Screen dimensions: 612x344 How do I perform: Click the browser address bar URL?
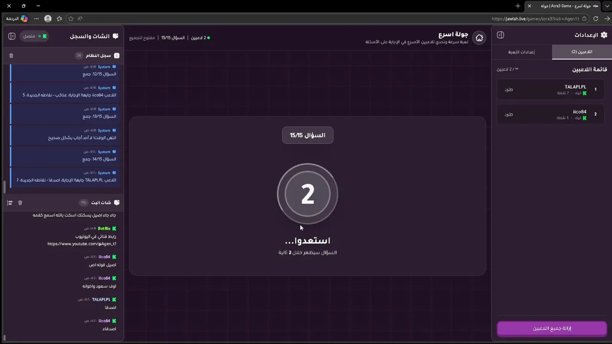(x=535, y=19)
